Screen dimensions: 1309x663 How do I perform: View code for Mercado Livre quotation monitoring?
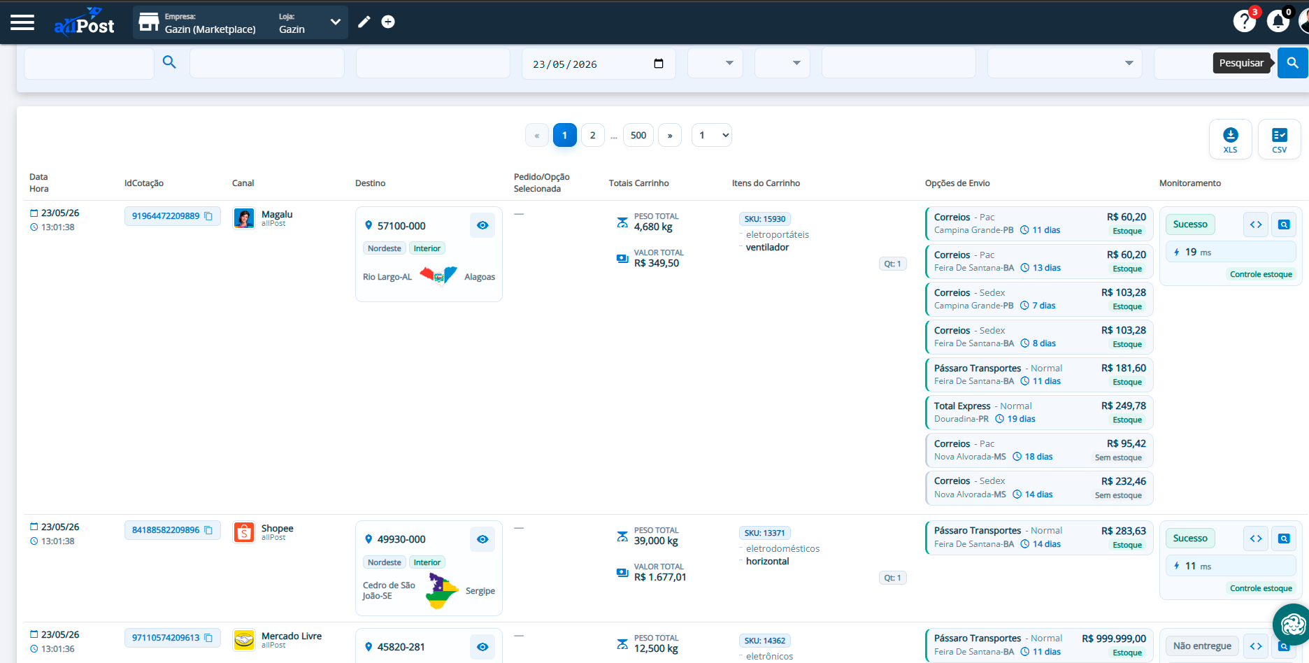1256,646
